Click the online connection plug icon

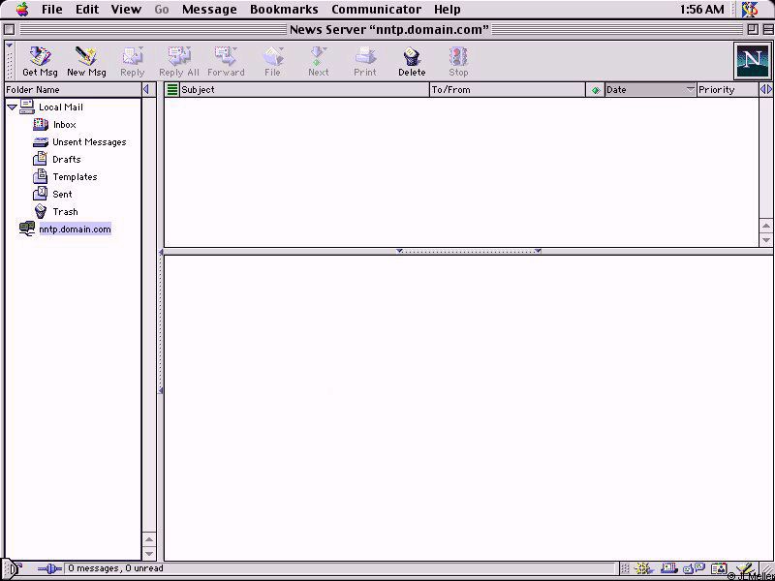[49, 568]
